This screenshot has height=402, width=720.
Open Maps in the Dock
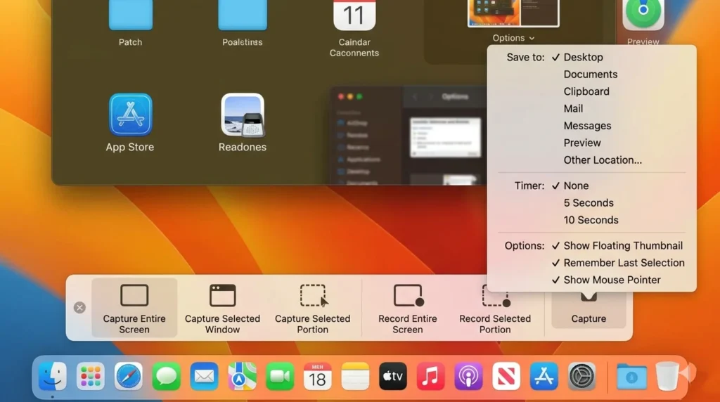(242, 376)
